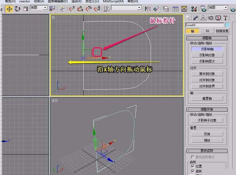Toggle the 仅影响轴 button

207,49
